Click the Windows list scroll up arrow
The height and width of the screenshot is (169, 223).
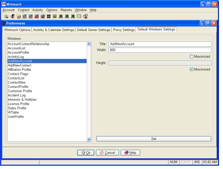89,44
